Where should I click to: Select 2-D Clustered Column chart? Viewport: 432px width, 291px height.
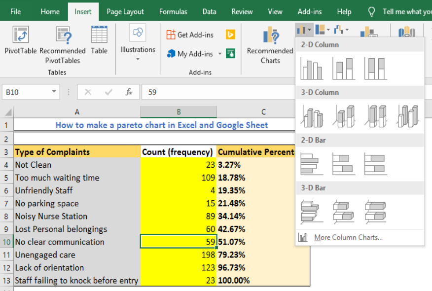[x=312, y=69]
